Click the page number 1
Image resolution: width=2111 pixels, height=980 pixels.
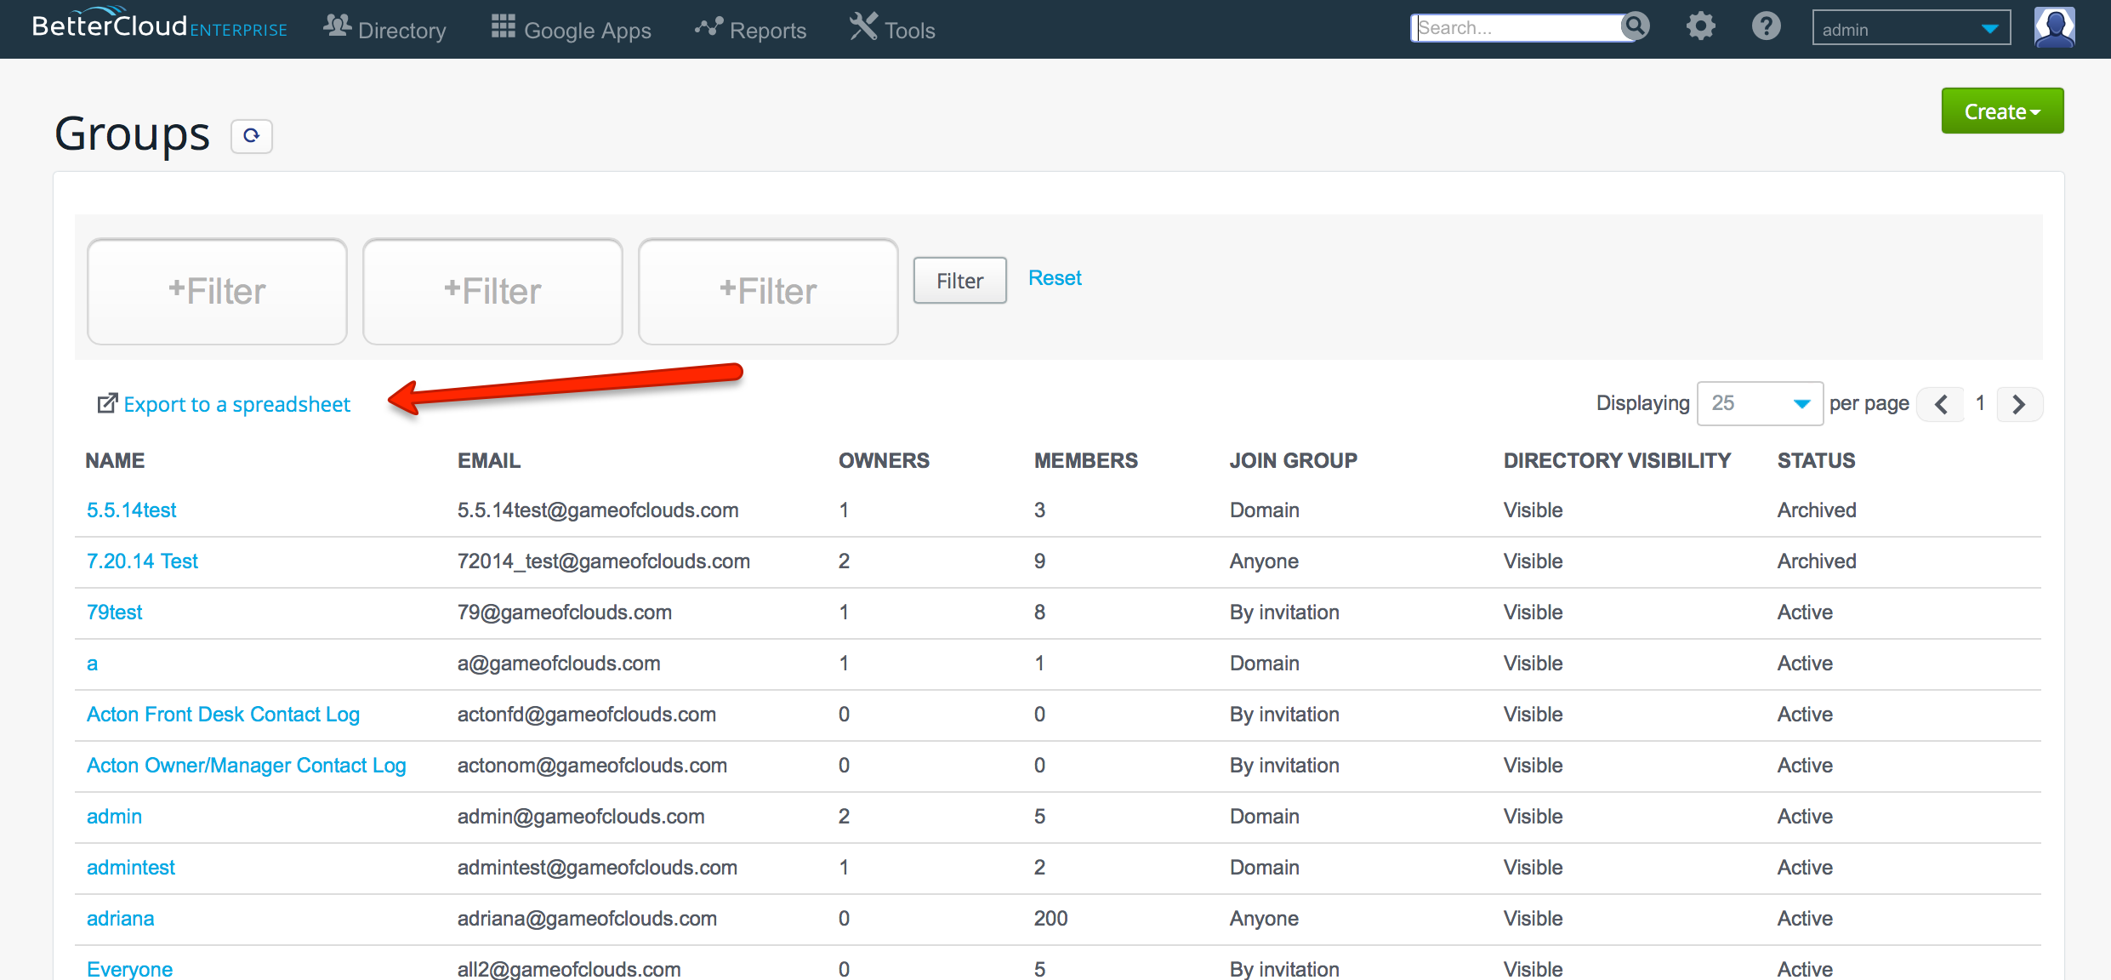tap(1980, 403)
